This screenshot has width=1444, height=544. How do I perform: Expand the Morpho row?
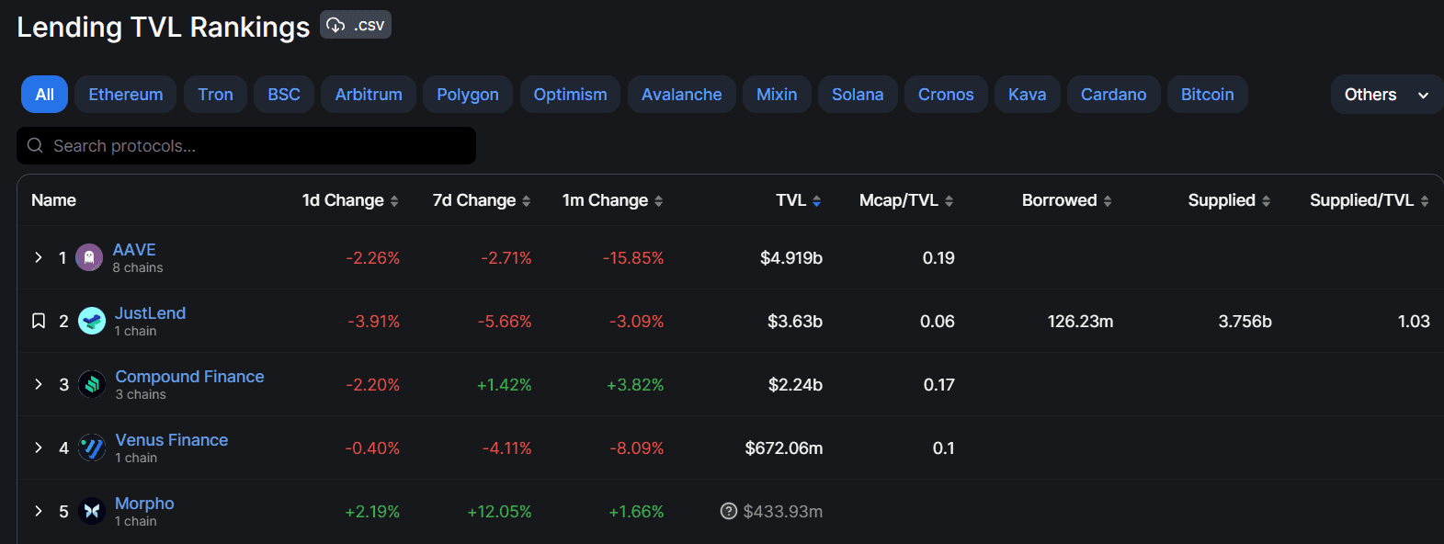coord(39,511)
